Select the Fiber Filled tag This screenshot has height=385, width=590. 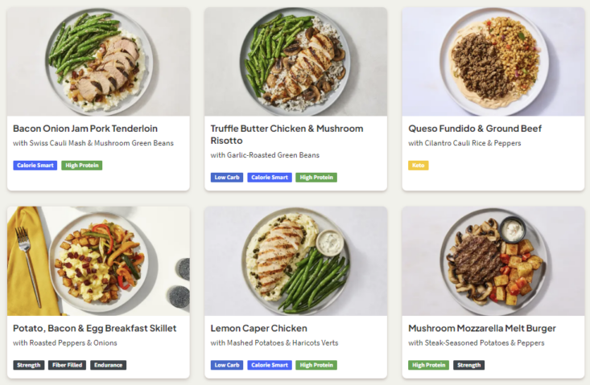68,365
